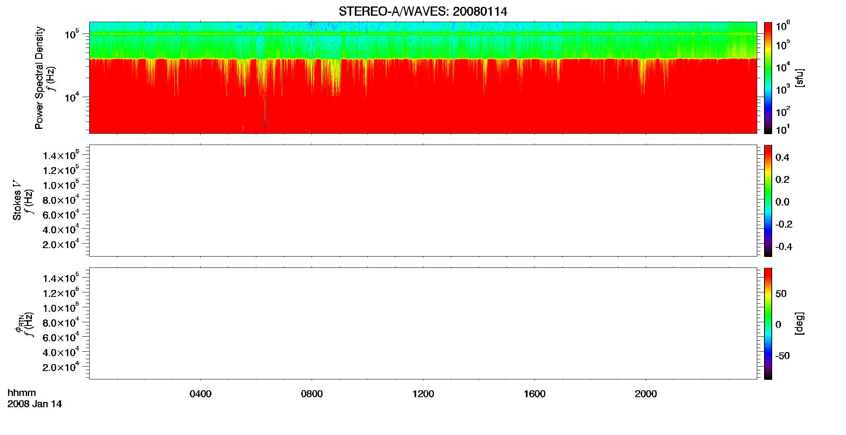
Task: Click the 1.4×10^5 tick on the Stokes V axis
Action: 61,155
